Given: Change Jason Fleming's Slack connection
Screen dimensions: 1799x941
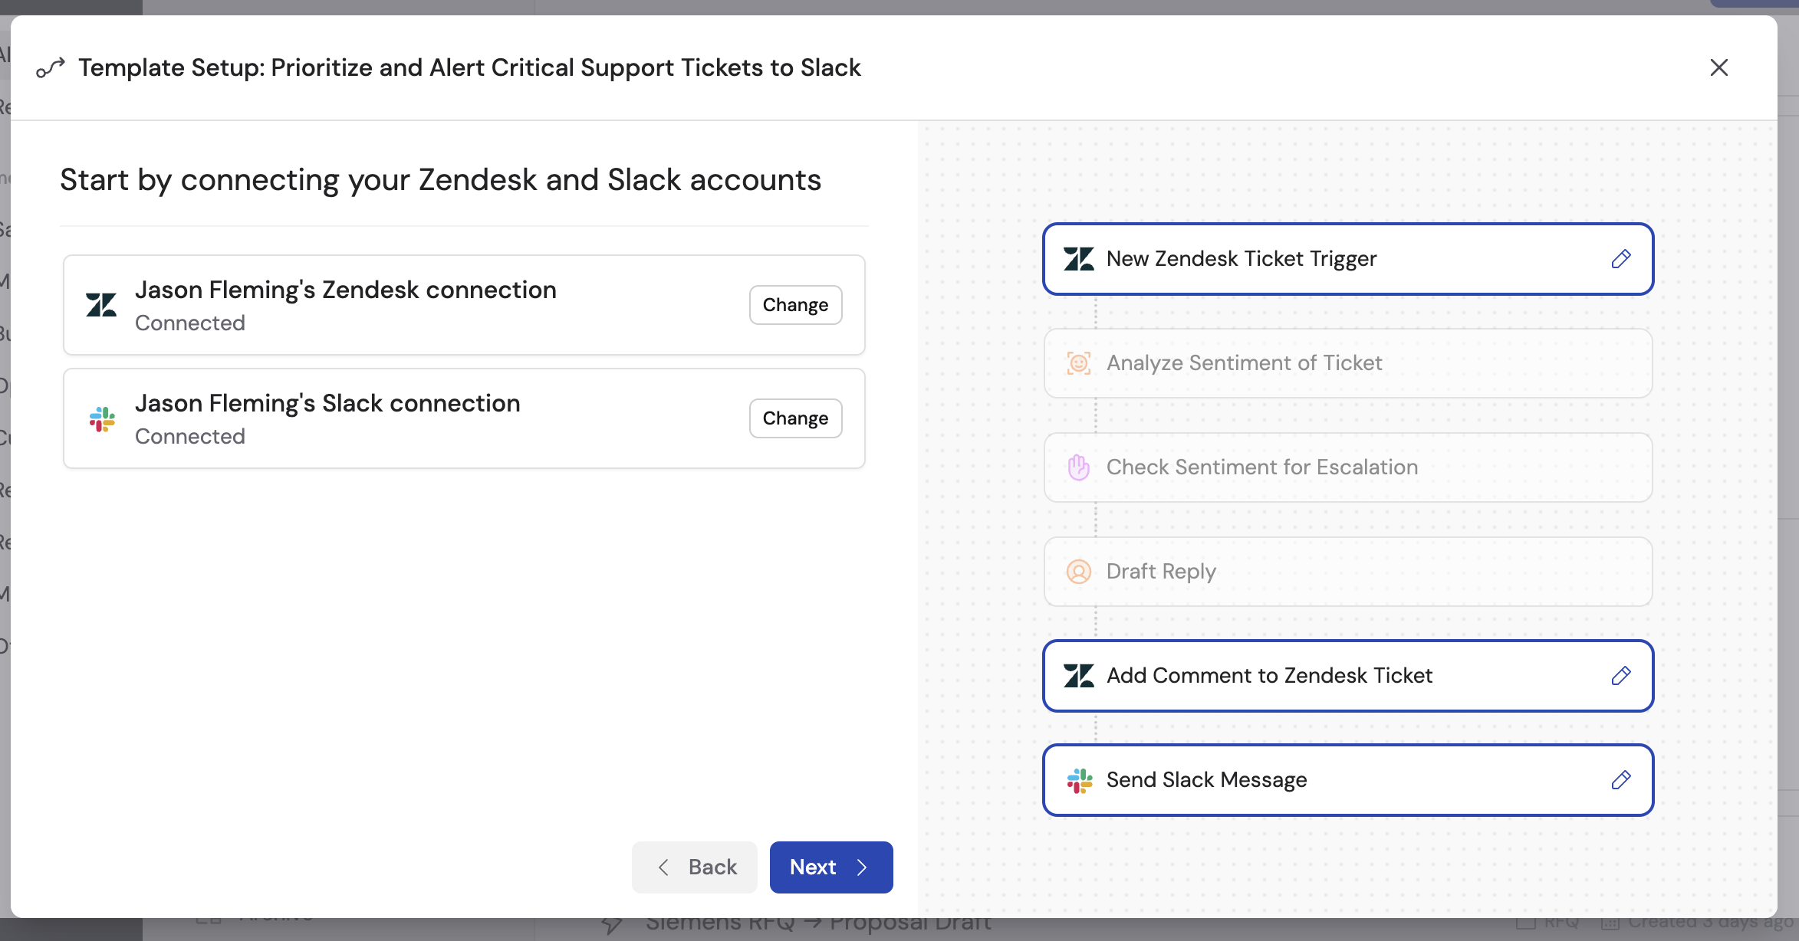Looking at the screenshot, I should (795, 418).
